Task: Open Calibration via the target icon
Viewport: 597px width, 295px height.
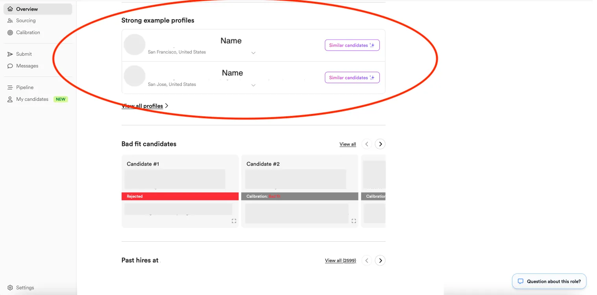Action: [10, 32]
